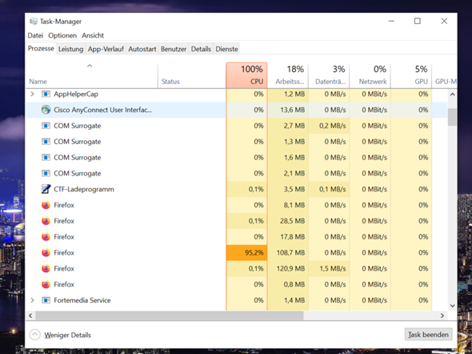472x354 pixels.
Task: Switch to the Benutzer tab
Action: tap(174, 49)
